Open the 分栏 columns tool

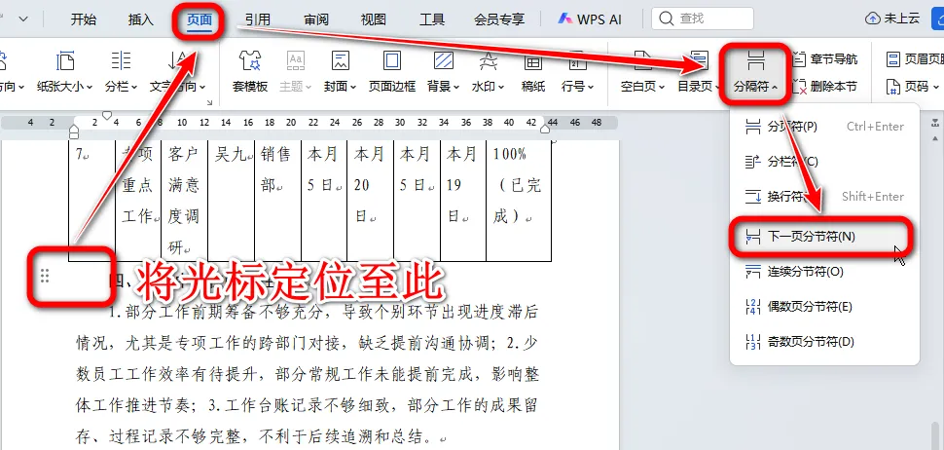pos(121,71)
